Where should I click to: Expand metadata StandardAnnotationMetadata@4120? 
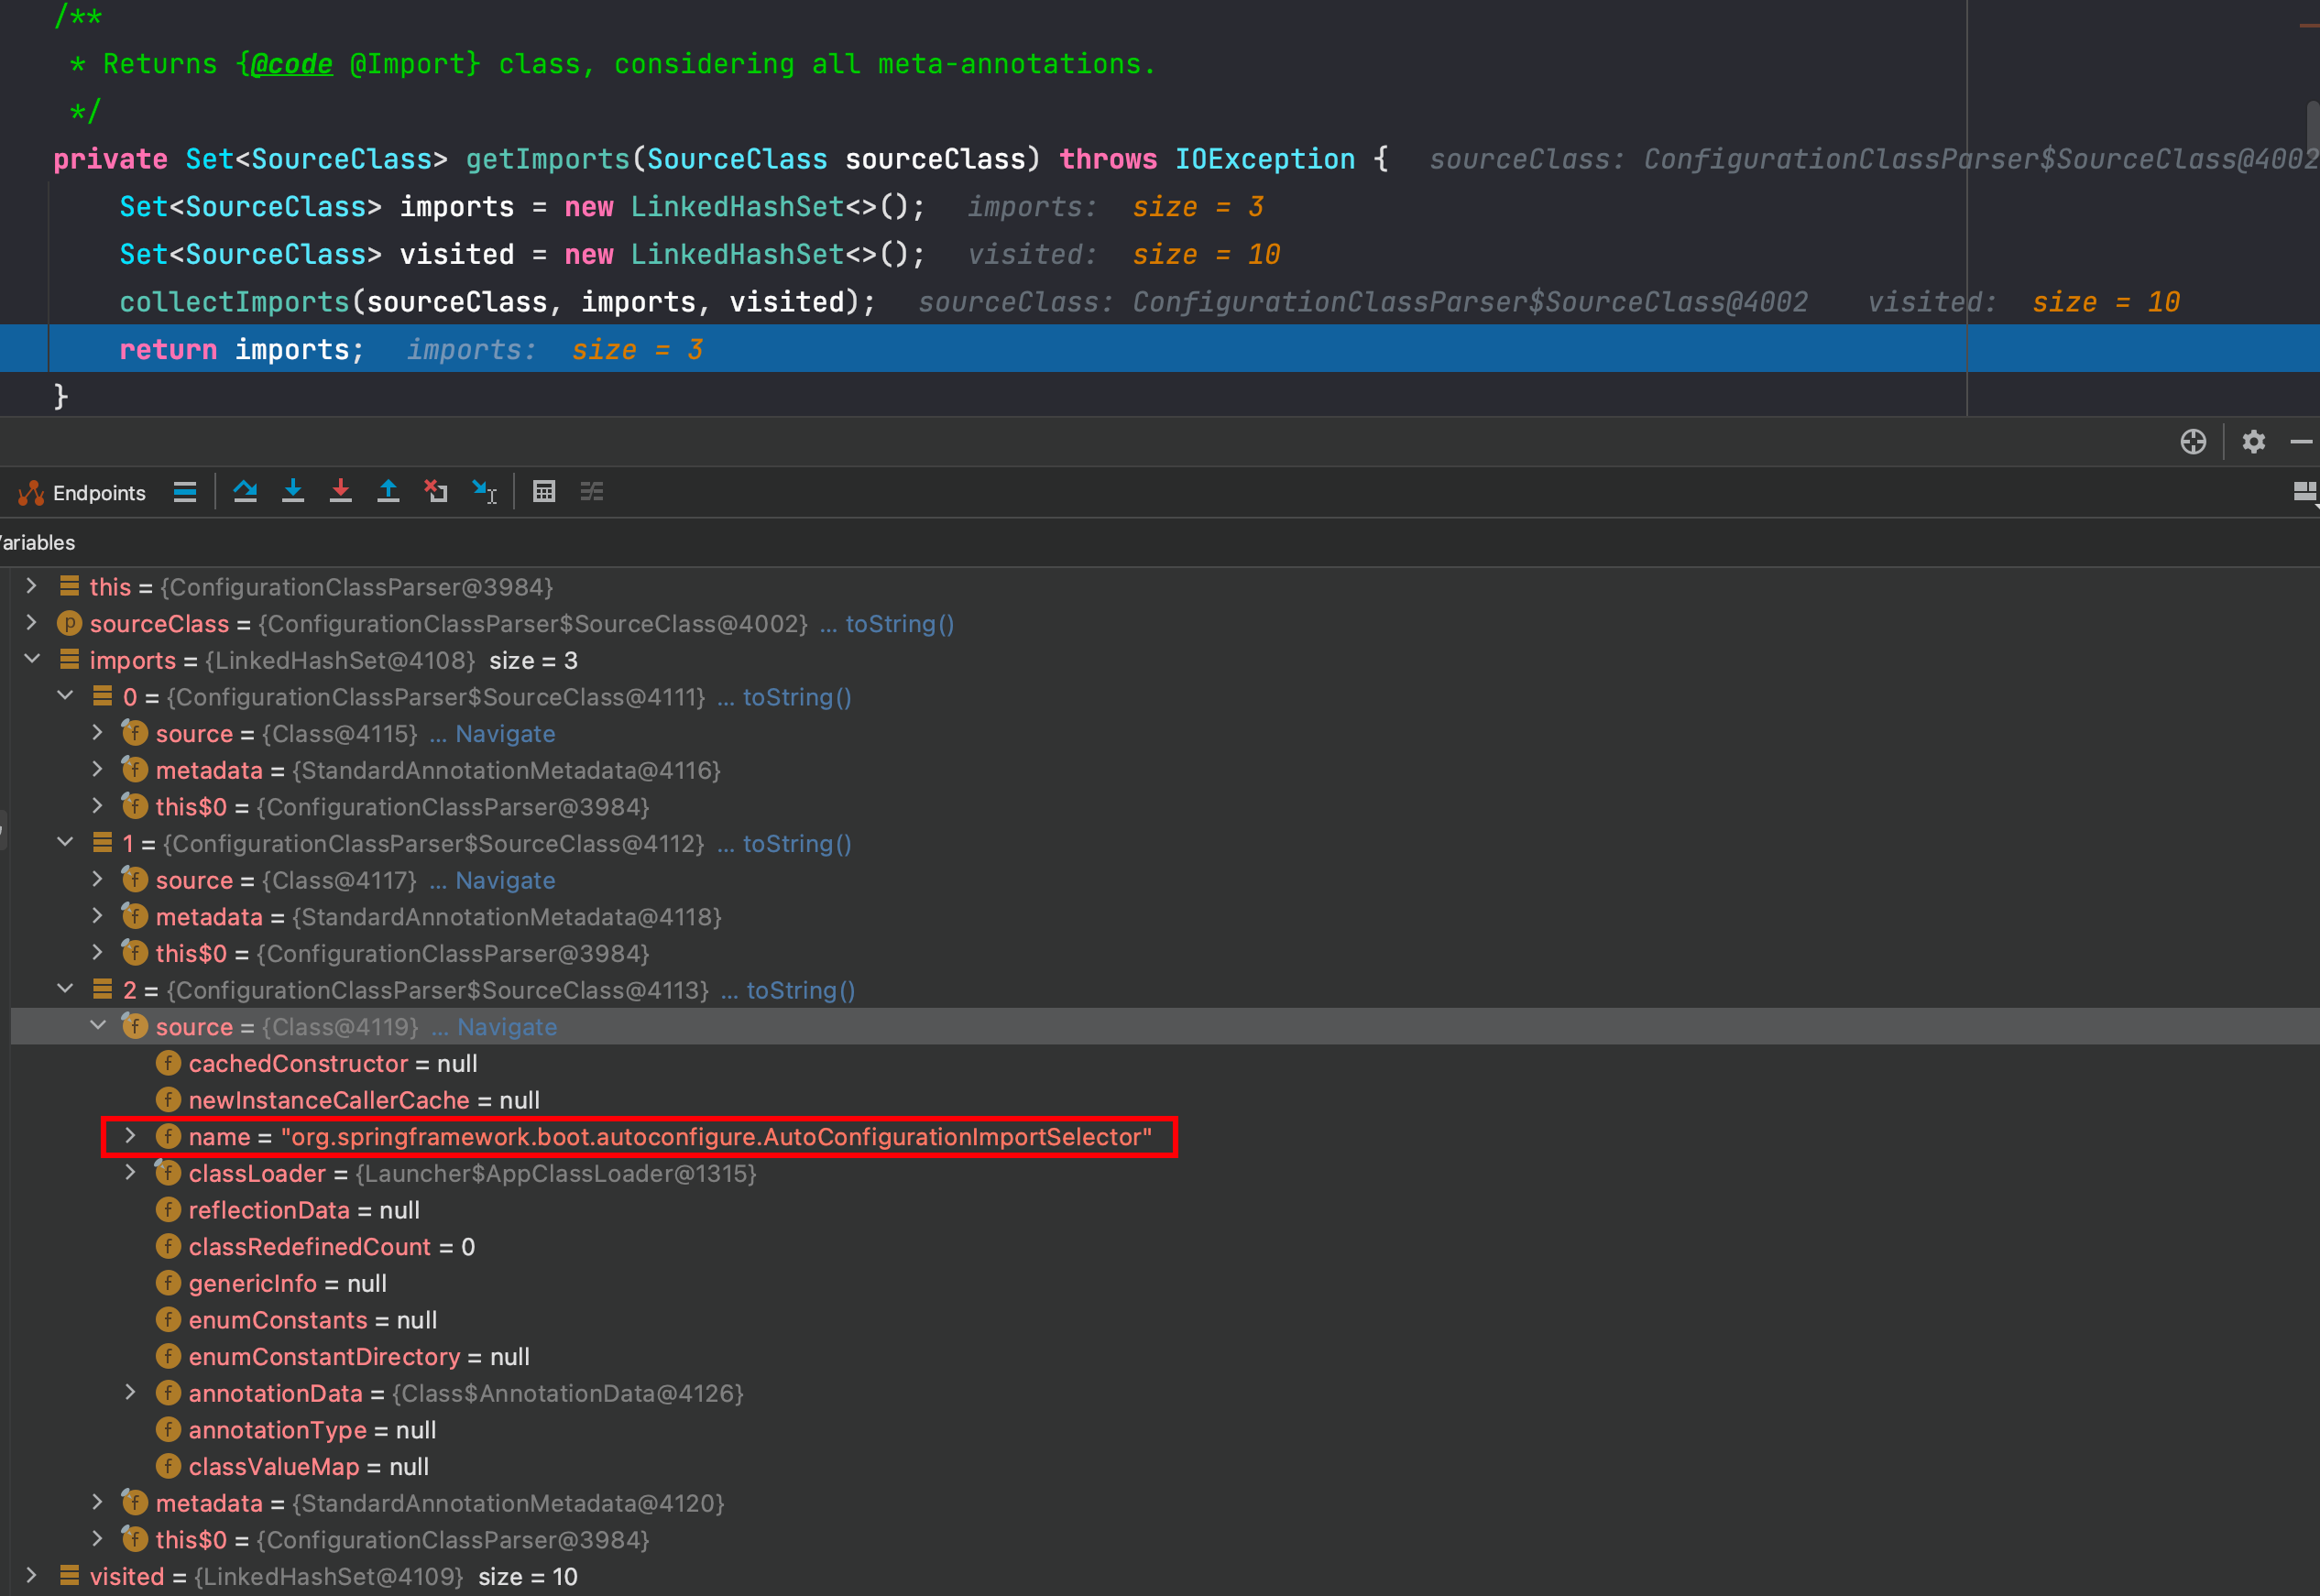[98, 1503]
